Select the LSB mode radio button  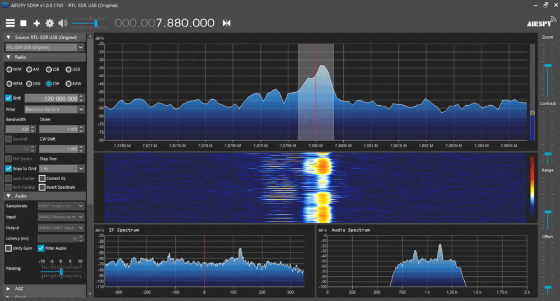coord(49,69)
